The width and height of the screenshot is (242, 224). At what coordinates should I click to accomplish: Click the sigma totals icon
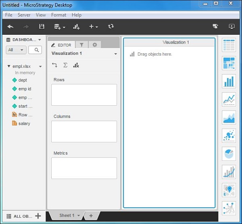pos(65,65)
